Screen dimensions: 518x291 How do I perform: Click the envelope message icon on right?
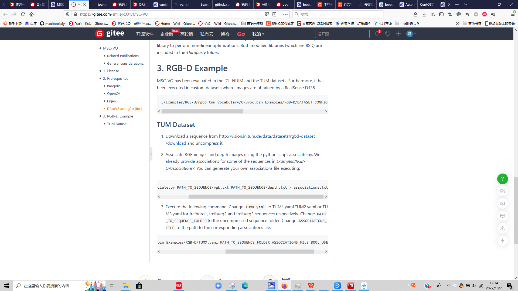[x=502, y=203]
